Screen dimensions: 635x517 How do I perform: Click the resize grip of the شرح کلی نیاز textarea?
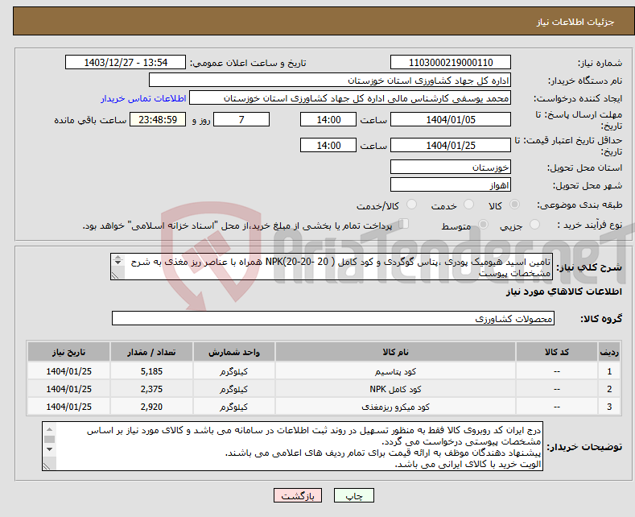click(x=115, y=275)
